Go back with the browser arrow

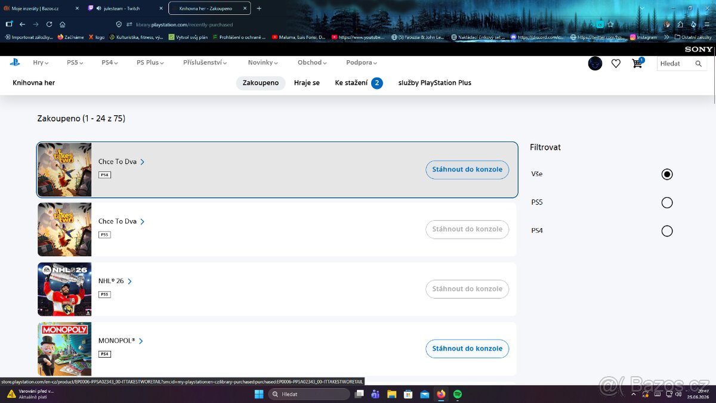coord(22,24)
